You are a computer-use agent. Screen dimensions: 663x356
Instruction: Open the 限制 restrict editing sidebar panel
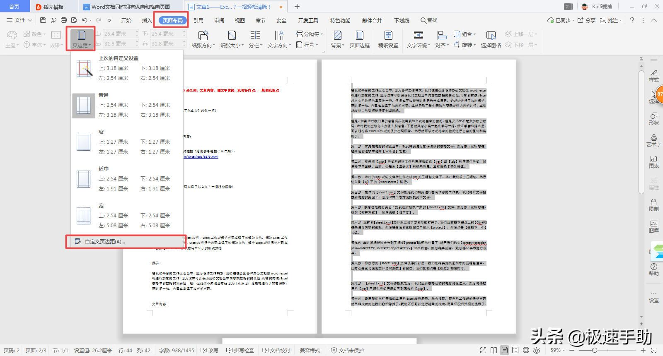pos(654,205)
